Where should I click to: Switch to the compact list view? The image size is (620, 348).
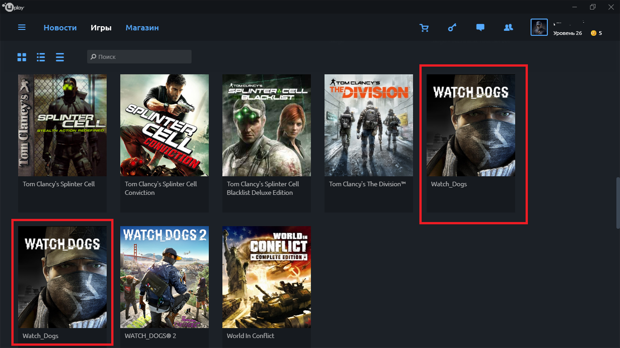click(x=60, y=57)
